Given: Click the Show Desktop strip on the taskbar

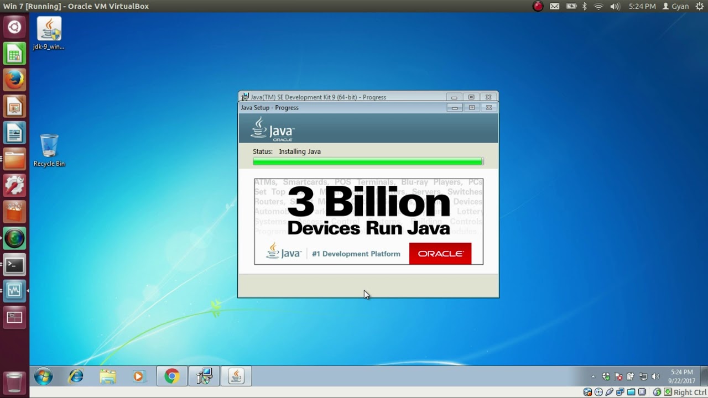Looking at the screenshot, I should click(x=704, y=376).
